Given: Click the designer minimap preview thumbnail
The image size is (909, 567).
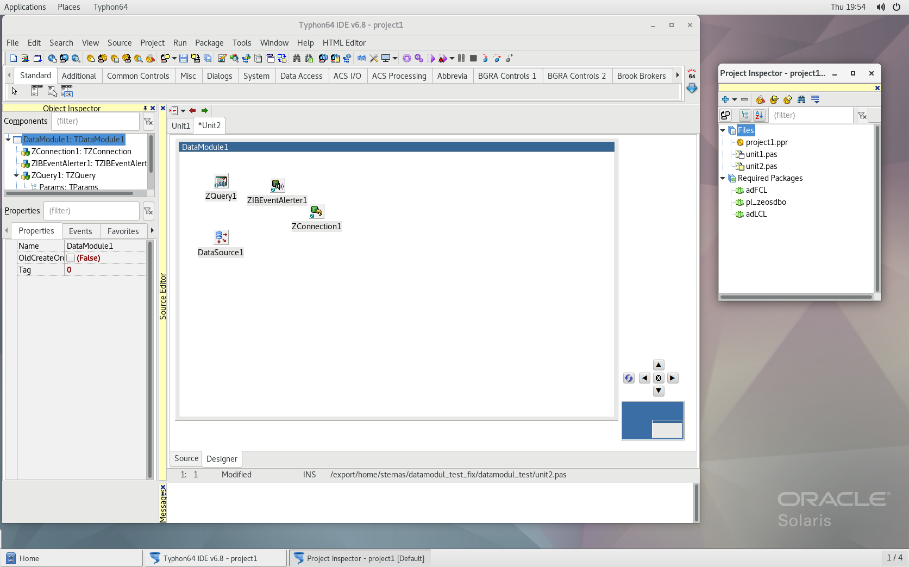Looking at the screenshot, I should coord(653,420).
